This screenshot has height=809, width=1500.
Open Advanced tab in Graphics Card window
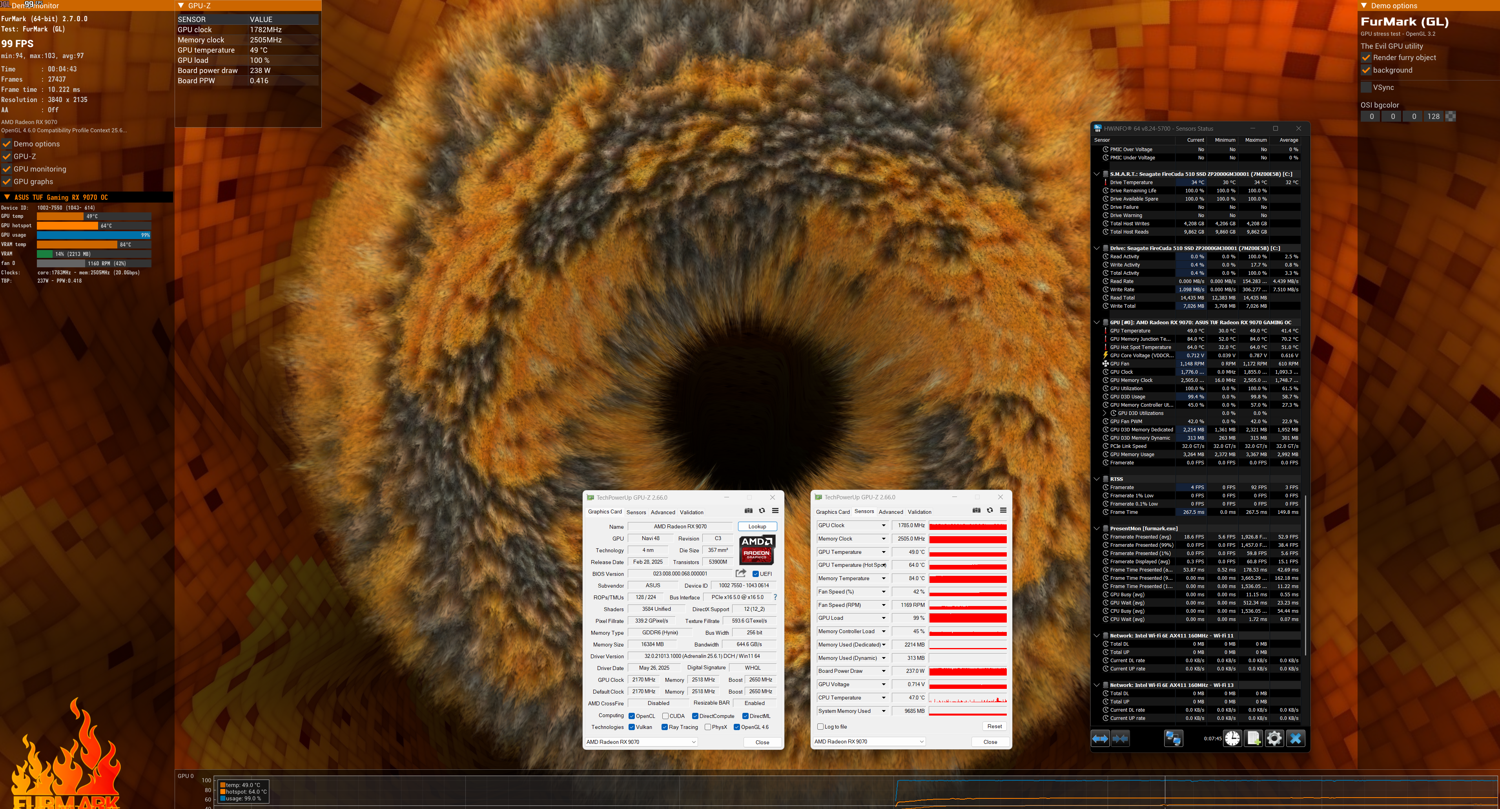[x=663, y=512]
